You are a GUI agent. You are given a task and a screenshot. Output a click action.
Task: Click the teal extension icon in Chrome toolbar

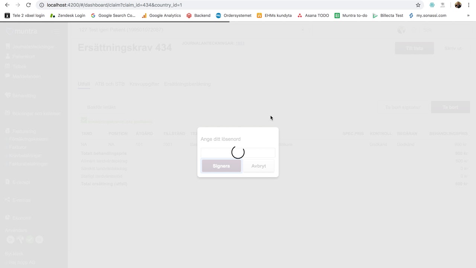coord(432,5)
